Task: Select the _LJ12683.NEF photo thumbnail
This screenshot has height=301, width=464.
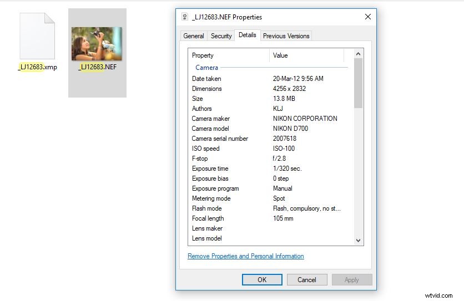Action: coord(97,44)
